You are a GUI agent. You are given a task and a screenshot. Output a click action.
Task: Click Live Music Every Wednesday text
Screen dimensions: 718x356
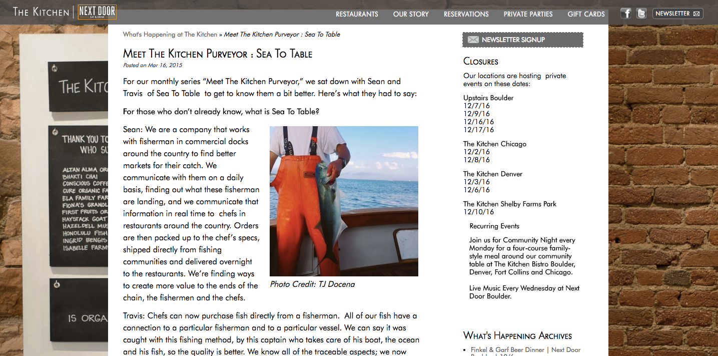[524, 292]
